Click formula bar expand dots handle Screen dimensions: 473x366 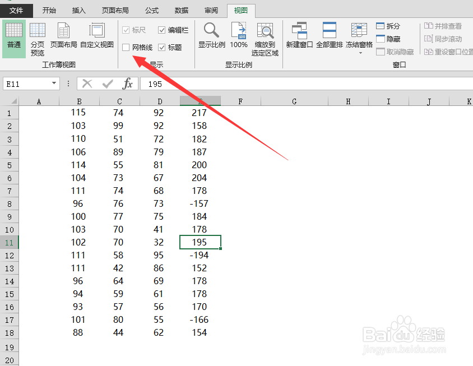(68, 84)
